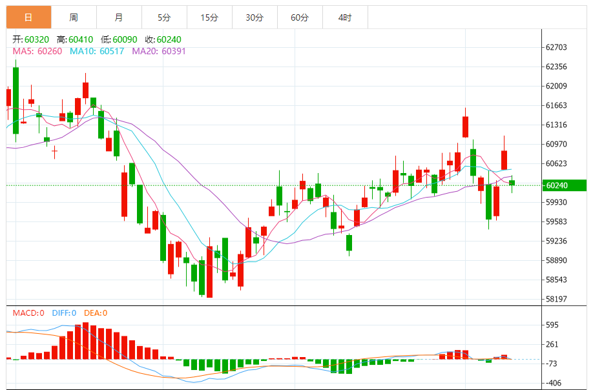
Task: Click the 58197 price axis label
Action: 556,299
